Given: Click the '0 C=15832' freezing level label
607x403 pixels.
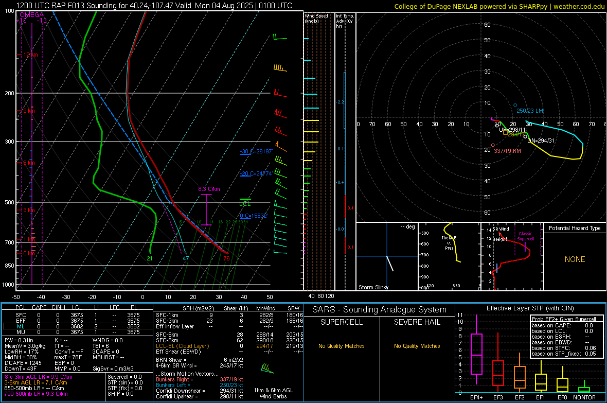Looking at the screenshot, I should point(254,216).
